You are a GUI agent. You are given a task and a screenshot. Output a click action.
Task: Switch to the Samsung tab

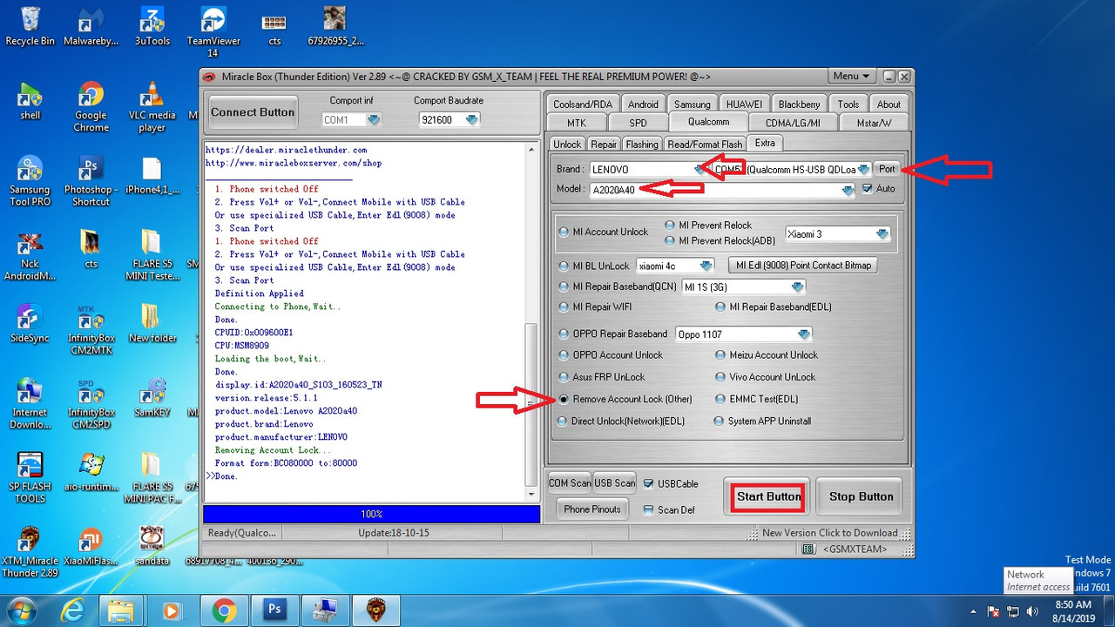pyautogui.click(x=693, y=104)
